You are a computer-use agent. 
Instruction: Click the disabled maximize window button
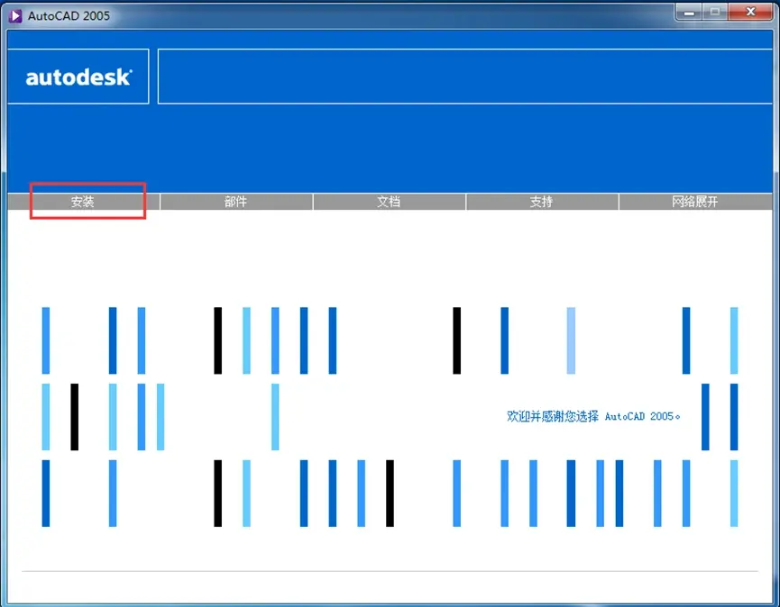pyautogui.click(x=715, y=13)
